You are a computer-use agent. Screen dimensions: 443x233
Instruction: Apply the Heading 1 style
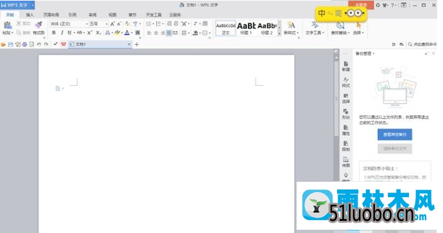point(246,28)
